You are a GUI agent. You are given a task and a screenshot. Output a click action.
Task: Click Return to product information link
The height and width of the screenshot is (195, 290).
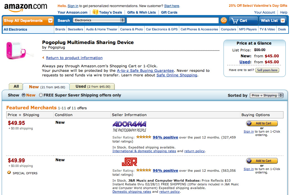[74, 58]
